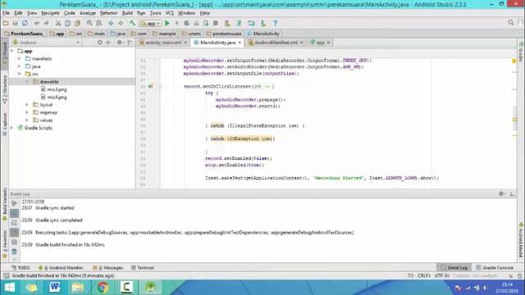Viewport: 525px width, 295px height.
Task: Click the Find magnifier icon
Action: [89, 23]
